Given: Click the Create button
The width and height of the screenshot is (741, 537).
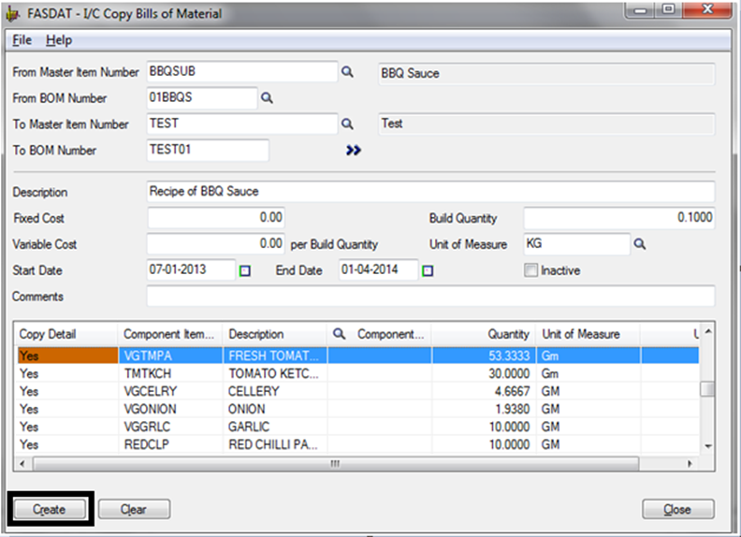Looking at the screenshot, I should coord(50,509).
